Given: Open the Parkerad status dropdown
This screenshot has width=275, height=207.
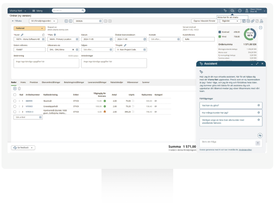Looking at the screenshot, I should [30, 28].
